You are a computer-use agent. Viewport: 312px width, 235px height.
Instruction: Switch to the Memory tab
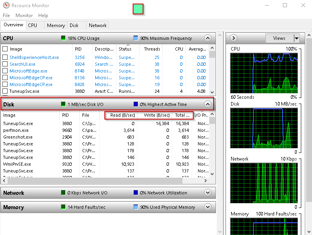point(56,25)
